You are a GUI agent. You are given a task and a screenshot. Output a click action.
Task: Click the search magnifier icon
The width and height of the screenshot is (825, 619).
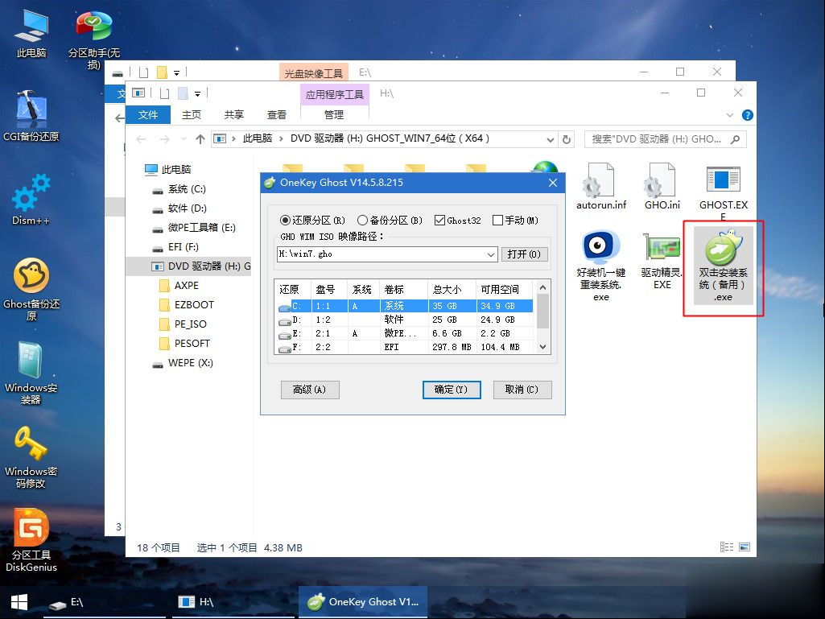pyautogui.click(x=735, y=139)
